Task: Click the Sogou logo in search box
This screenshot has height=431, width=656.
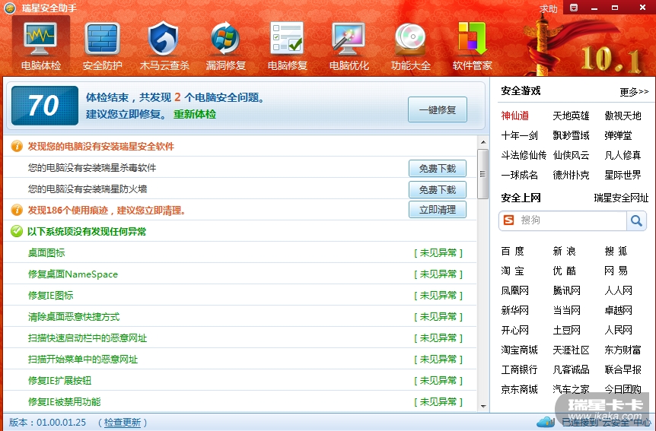Action: point(508,220)
